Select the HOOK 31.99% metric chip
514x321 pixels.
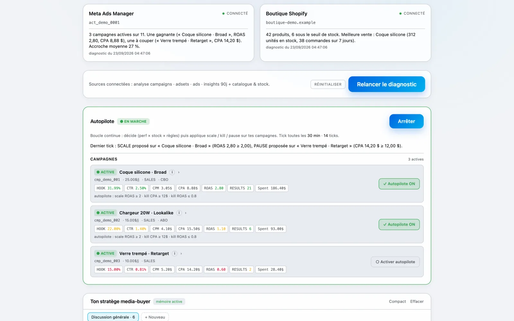click(x=109, y=188)
